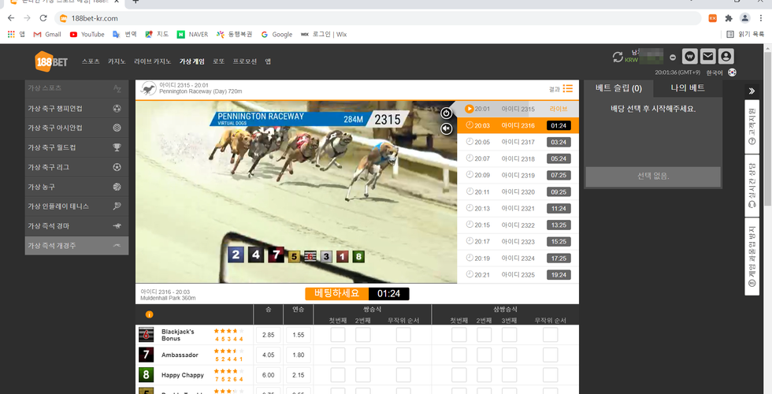772x394 pixels.
Task: Click the A-Z icon beside 가상 스포츠
Action: 117,88
